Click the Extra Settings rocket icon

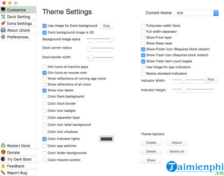(x=3, y=23)
